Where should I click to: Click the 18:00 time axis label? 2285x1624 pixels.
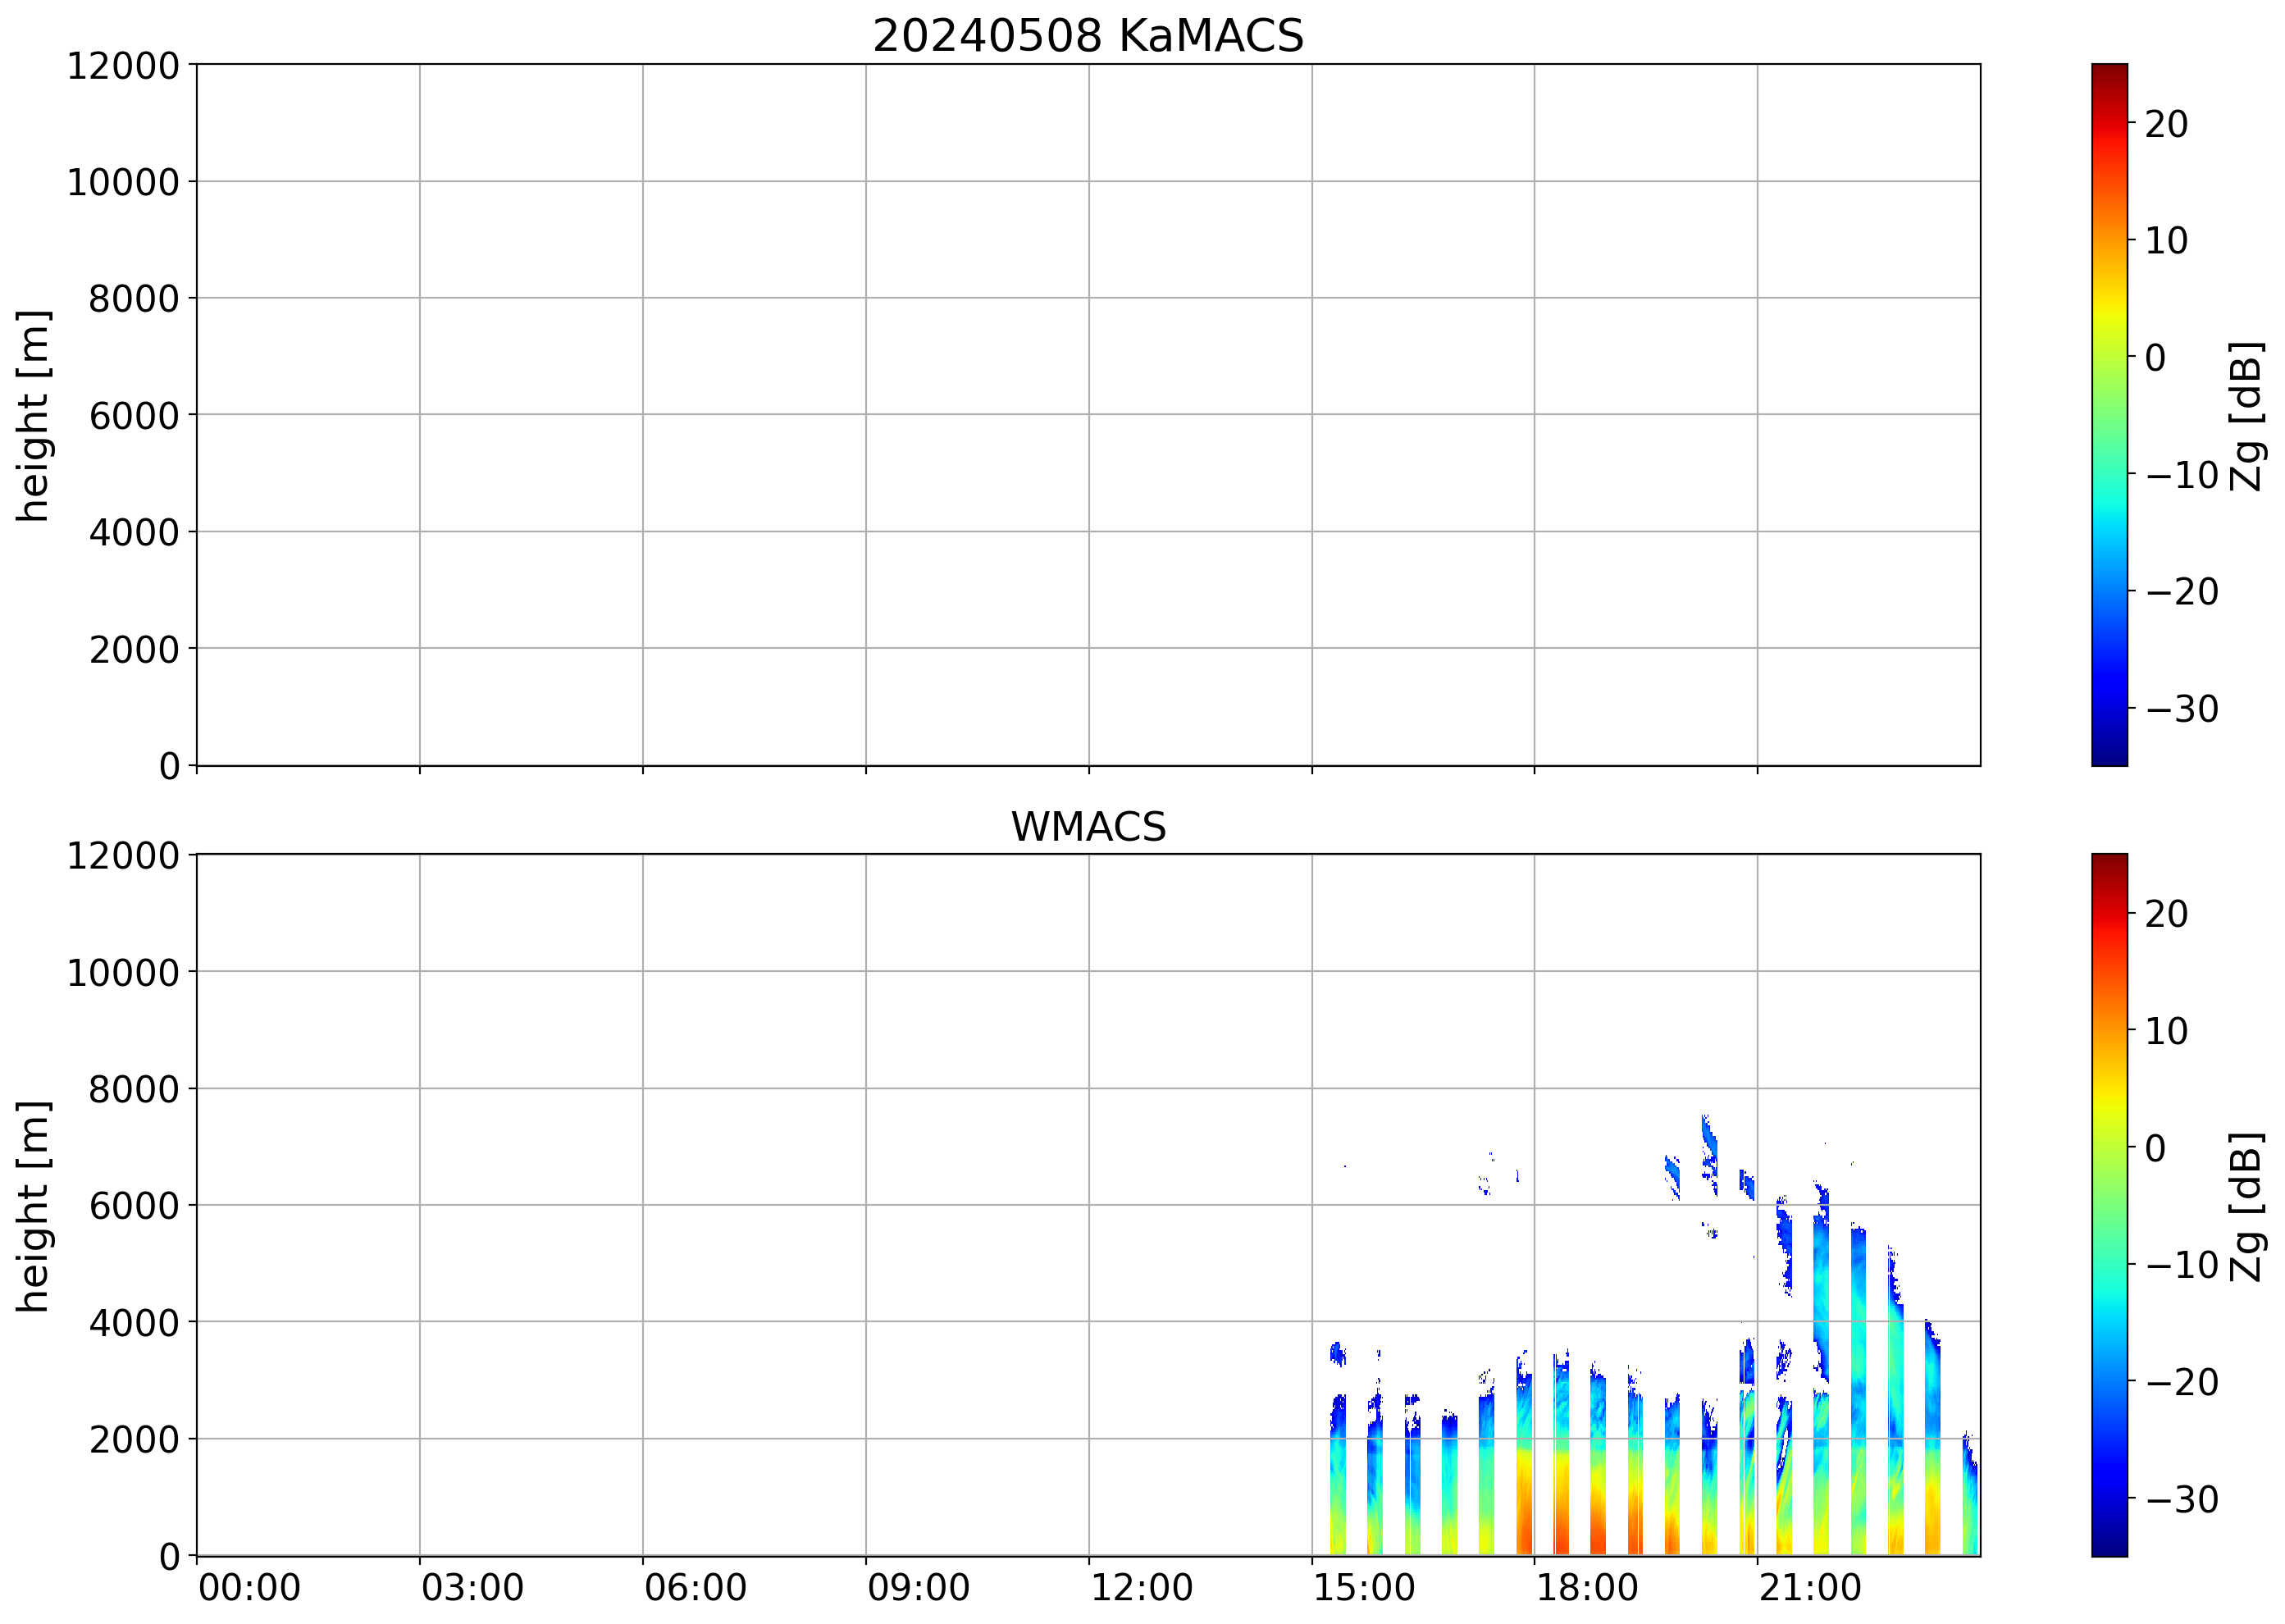click(x=1586, y=1588)
